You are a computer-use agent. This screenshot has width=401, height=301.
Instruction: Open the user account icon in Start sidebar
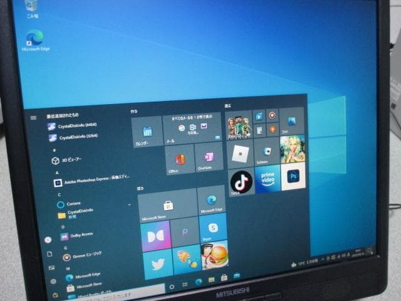(48, 240)
